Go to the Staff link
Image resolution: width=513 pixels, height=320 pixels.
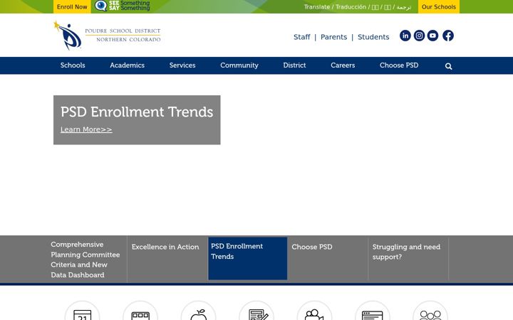click(x=301, y=37)
